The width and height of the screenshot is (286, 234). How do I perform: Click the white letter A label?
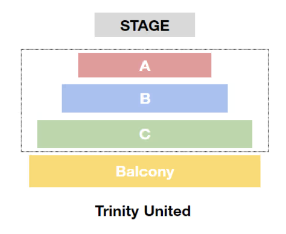pyautogui.click(x=145, y=66)
